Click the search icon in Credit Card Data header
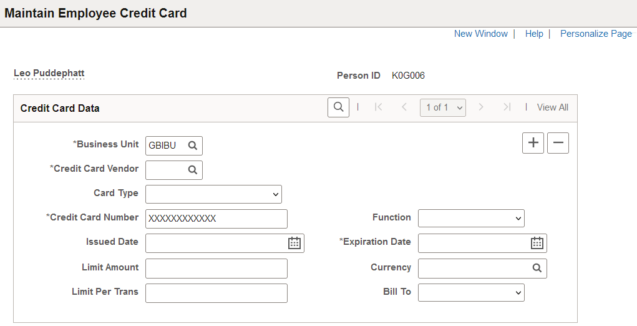This screenshot has height=326, width=637. (338, 107)
